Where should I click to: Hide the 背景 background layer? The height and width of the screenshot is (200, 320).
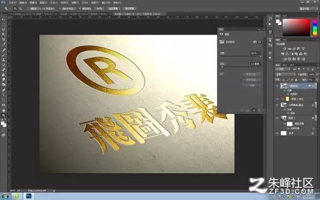[x=277, y=133]
